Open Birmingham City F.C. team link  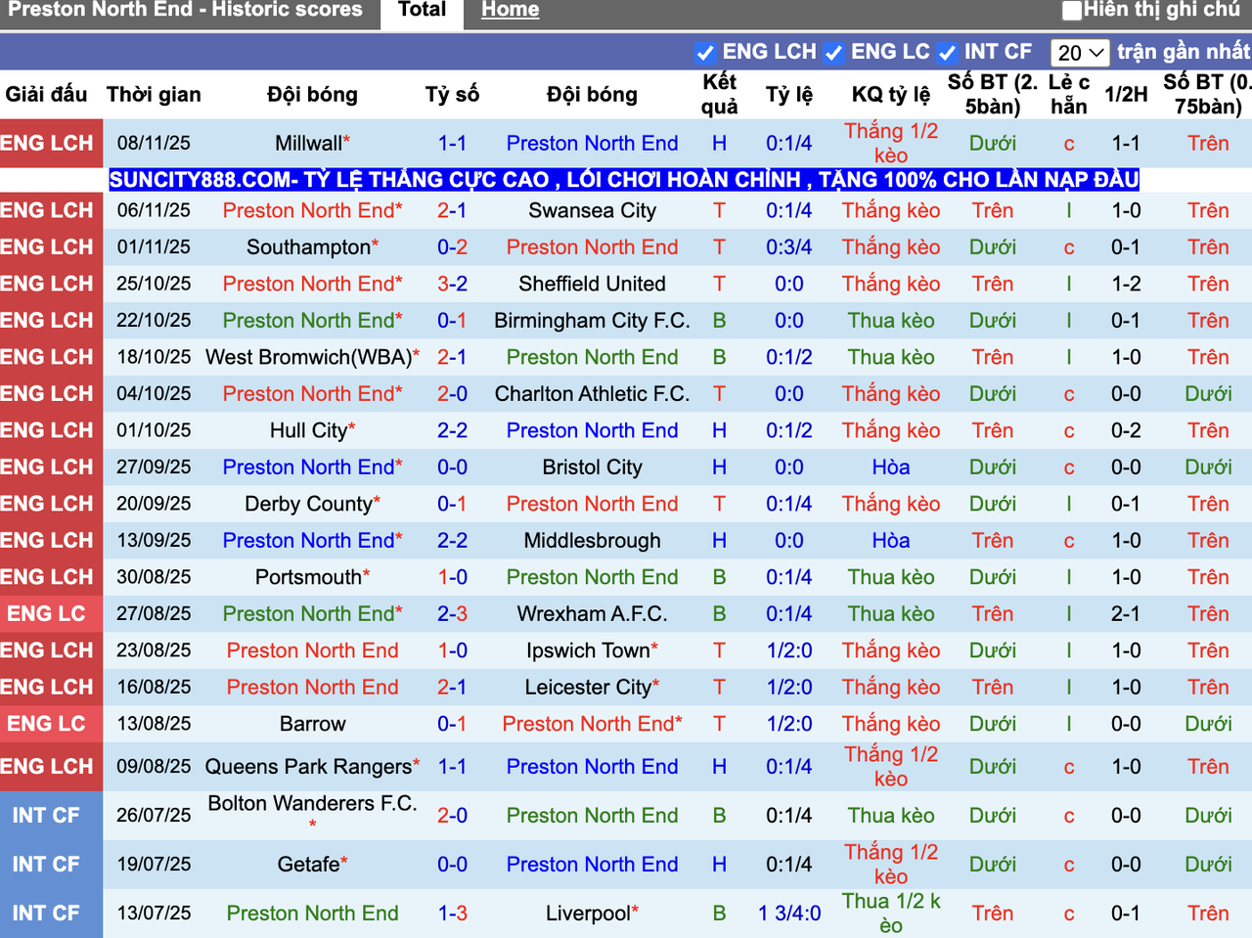(592, 321)
